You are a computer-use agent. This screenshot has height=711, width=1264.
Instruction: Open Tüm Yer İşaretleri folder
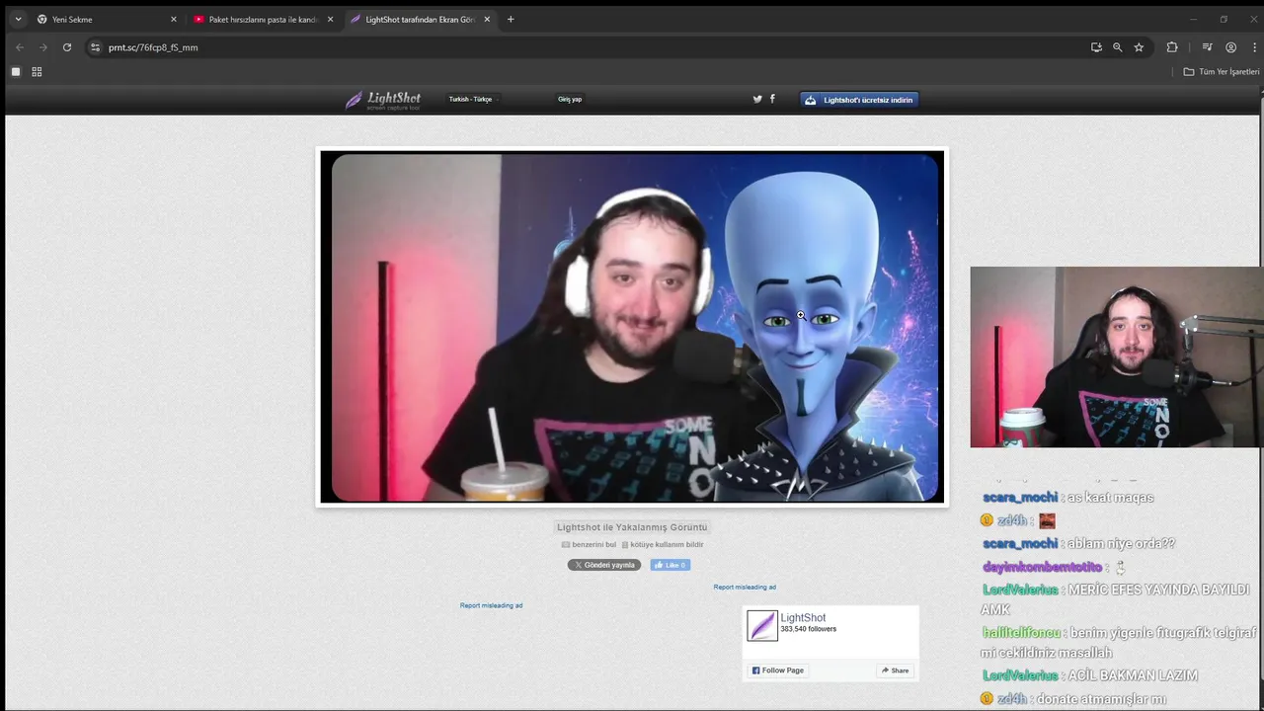pos(1222,72)
